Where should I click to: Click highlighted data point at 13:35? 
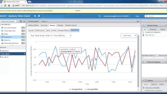[72, 55]
